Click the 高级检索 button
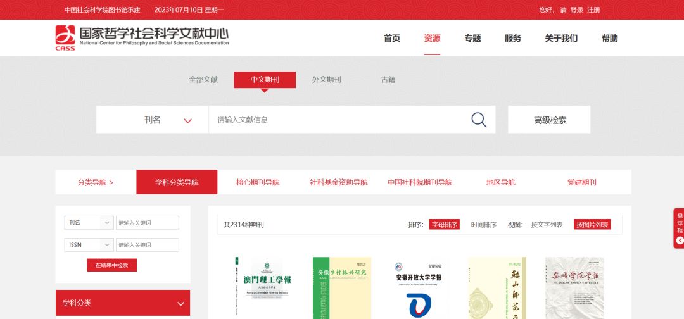684x319 pixels. (549, 120)
